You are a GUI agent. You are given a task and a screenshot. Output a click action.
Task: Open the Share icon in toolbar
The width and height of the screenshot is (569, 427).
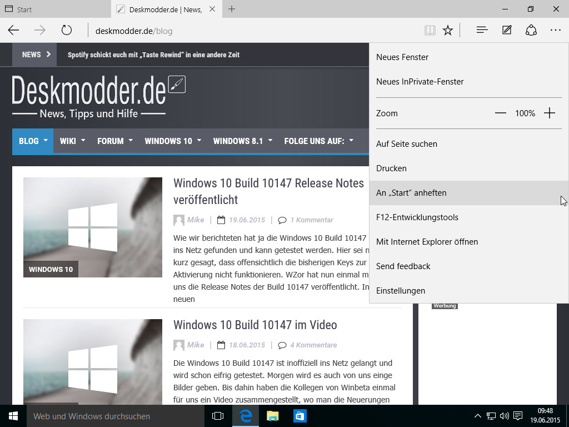coord(531,30)
